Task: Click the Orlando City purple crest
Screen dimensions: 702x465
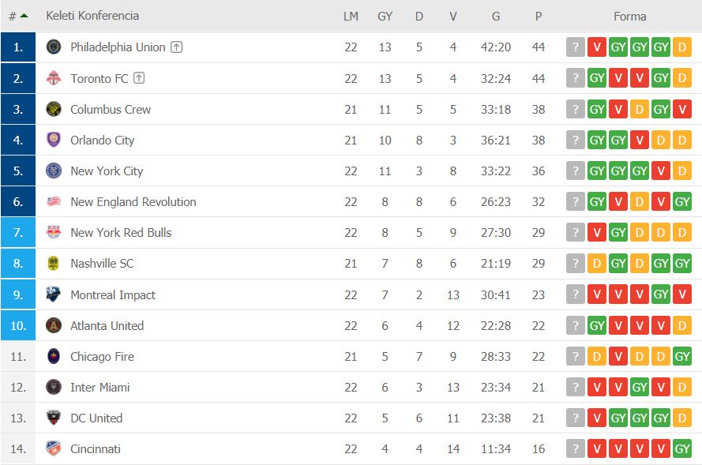Action: [x=54, y=140]
